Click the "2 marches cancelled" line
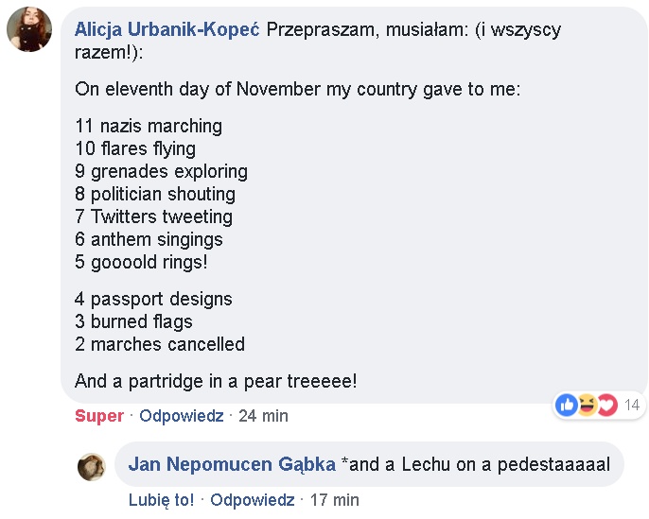The width and height of the screenshot is (649, 519). click(x=160, y=344)
